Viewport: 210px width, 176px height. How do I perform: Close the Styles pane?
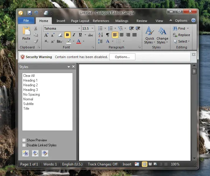pos(73,67)
